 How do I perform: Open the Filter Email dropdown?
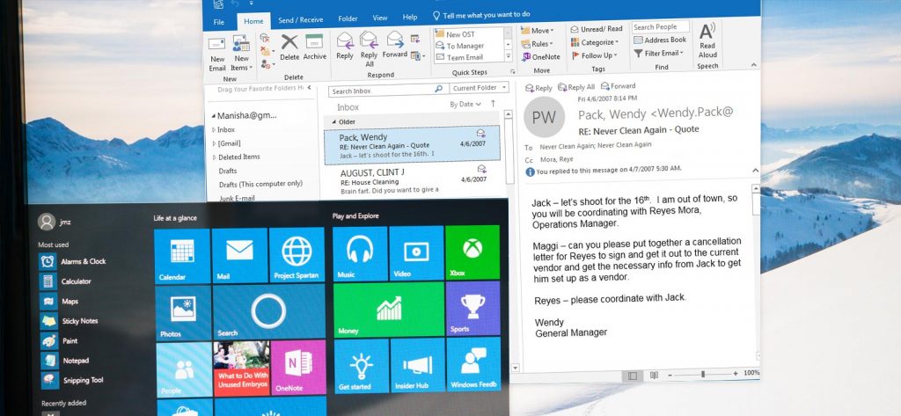[x=658, y=54]
